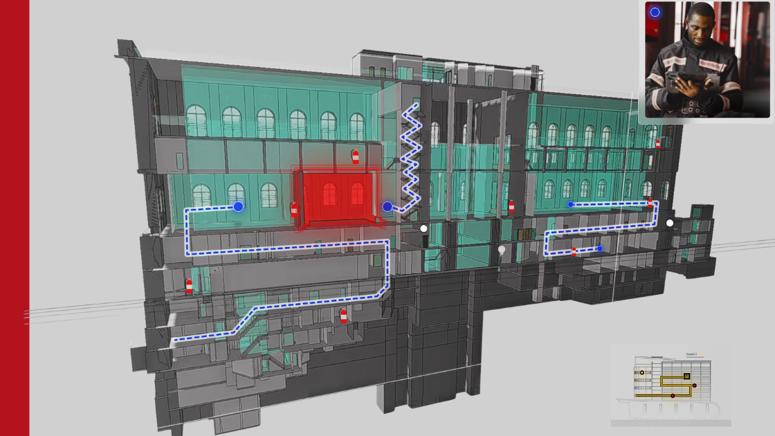Select extinguisher at right route's upper corner
775x436 pixels.
650,203
